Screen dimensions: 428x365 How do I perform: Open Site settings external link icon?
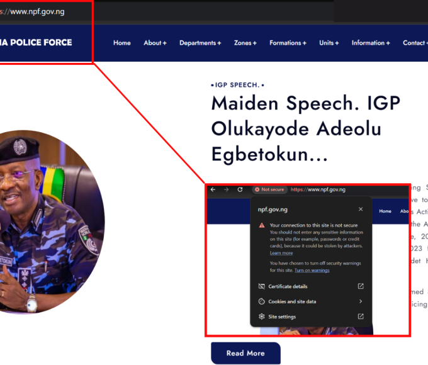[x=361, y=316]
